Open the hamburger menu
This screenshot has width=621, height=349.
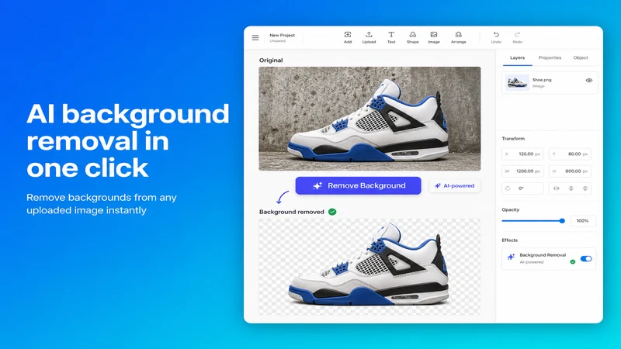tap(255, 37)
